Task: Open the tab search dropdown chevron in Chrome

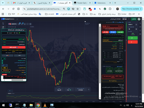Action: point(3,3)
